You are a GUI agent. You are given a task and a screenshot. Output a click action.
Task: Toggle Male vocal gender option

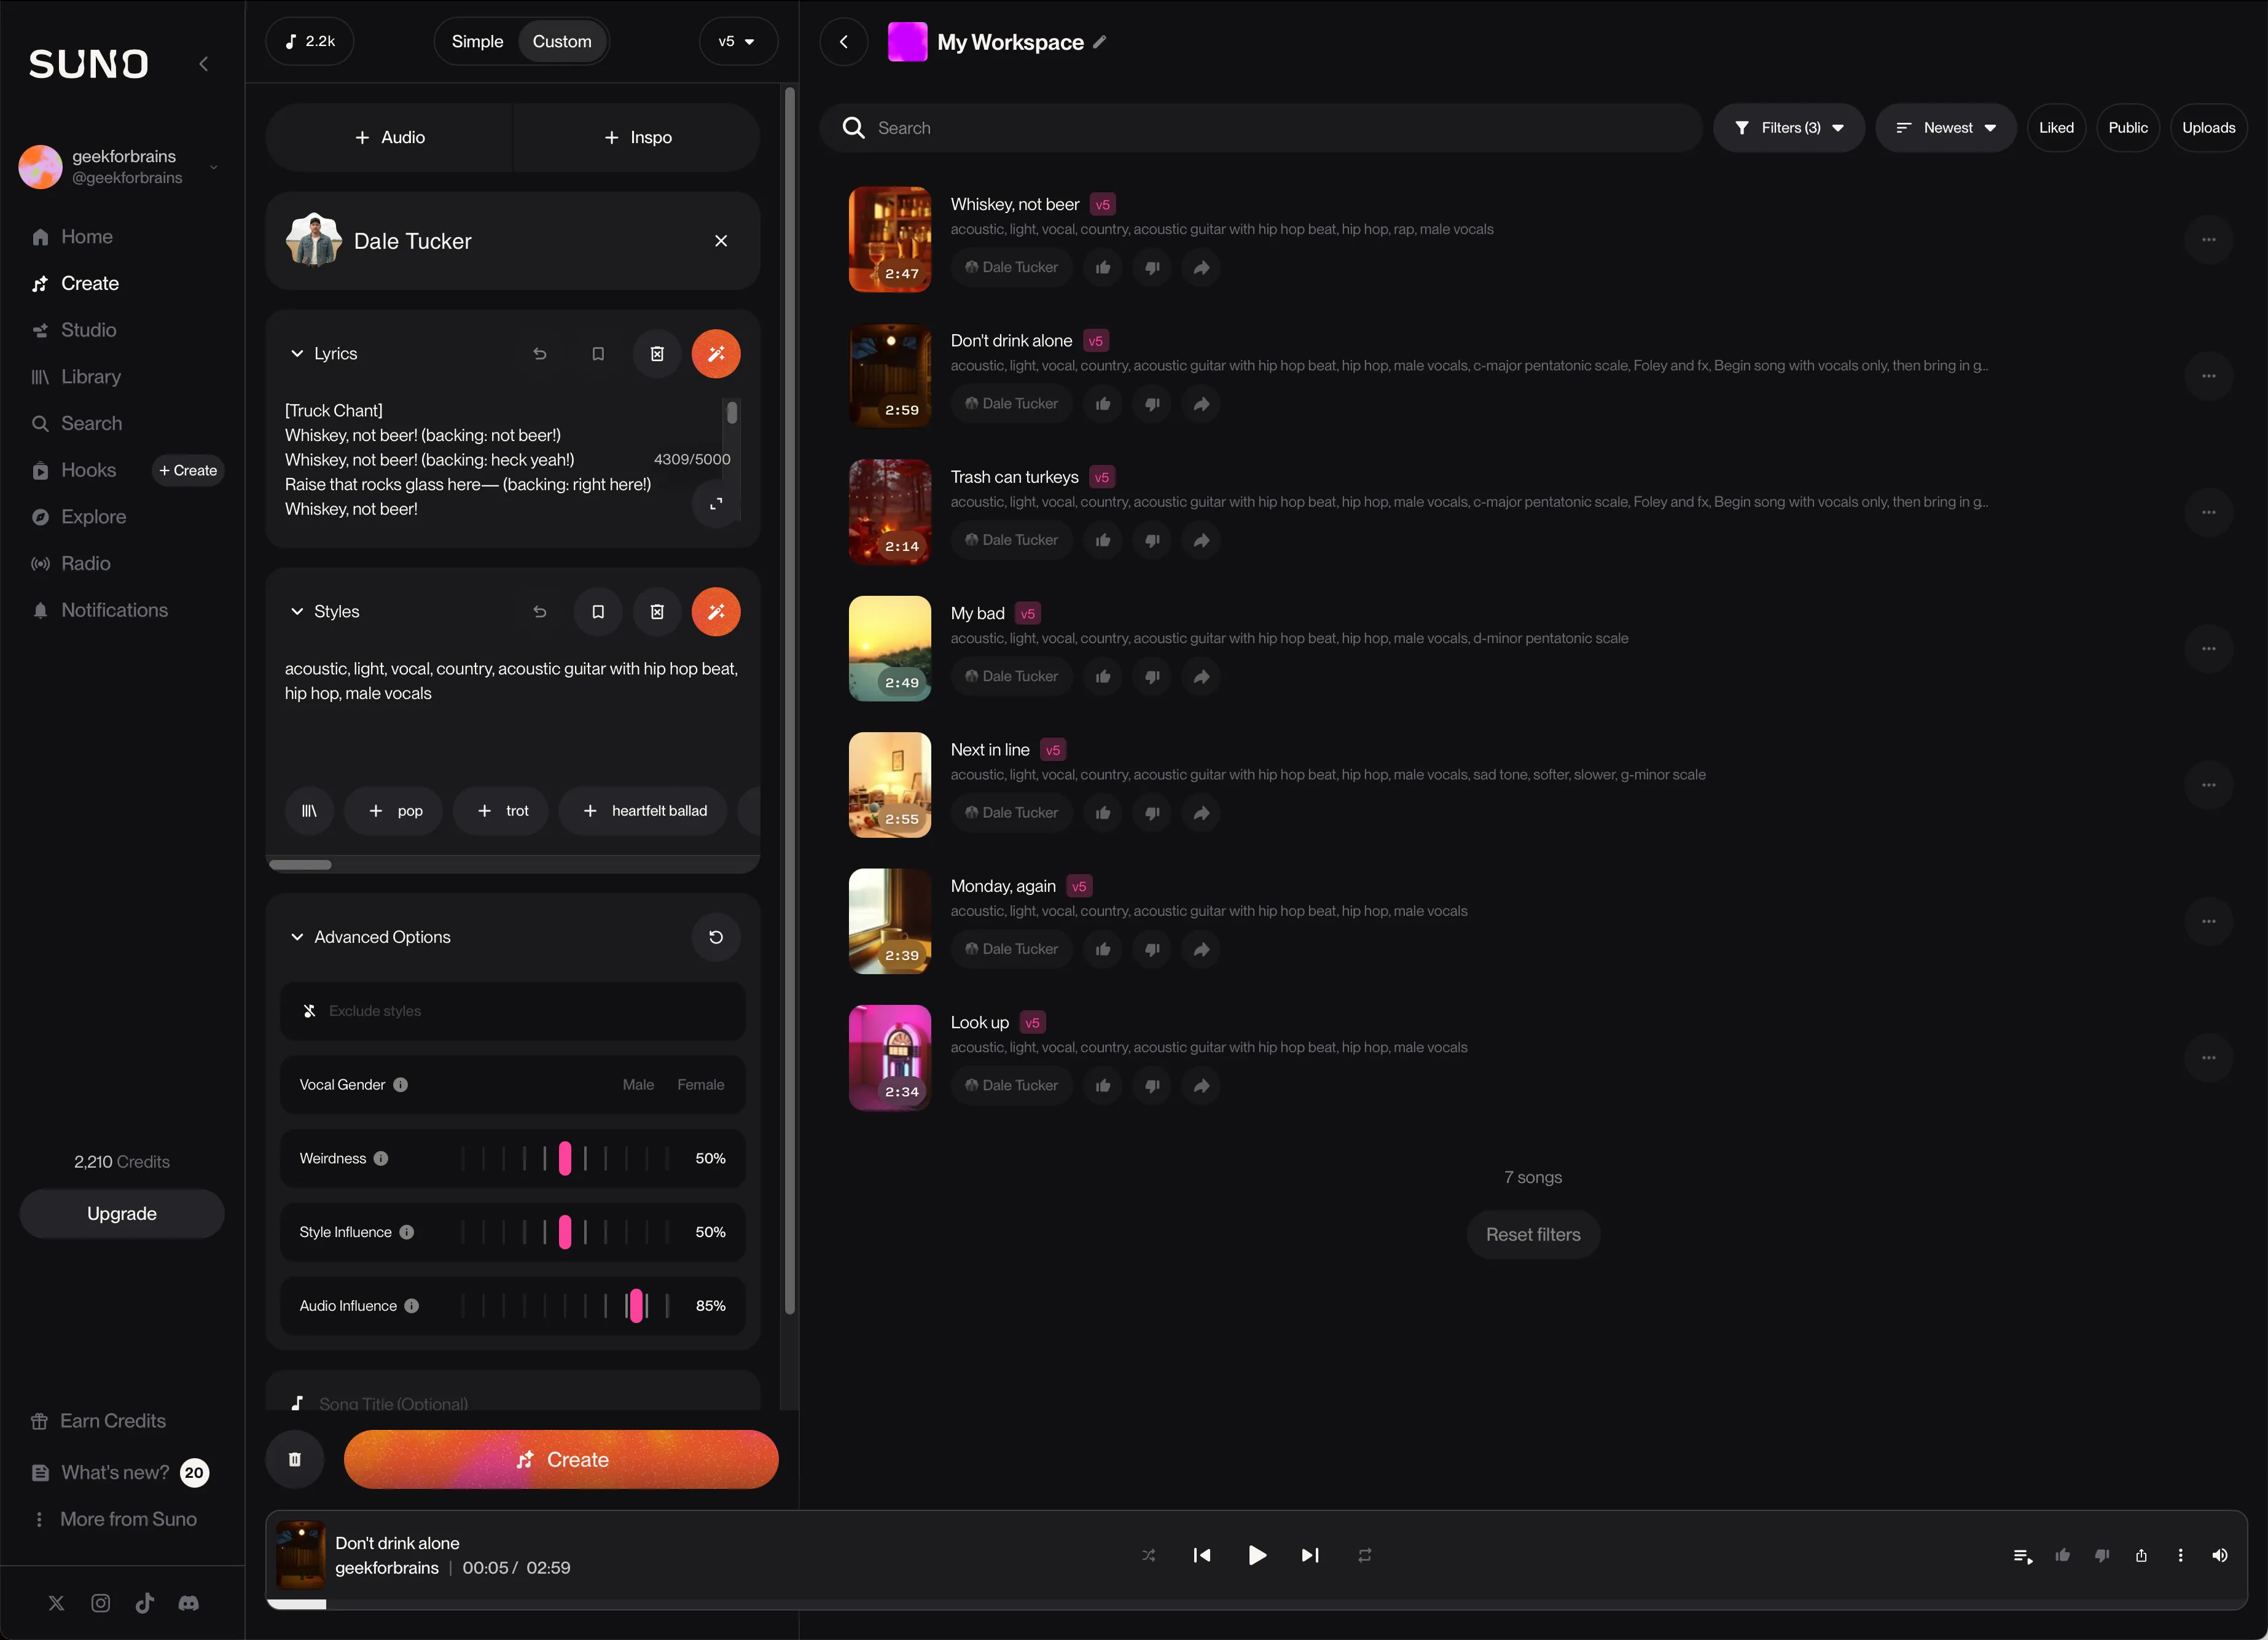point(638,1084)
